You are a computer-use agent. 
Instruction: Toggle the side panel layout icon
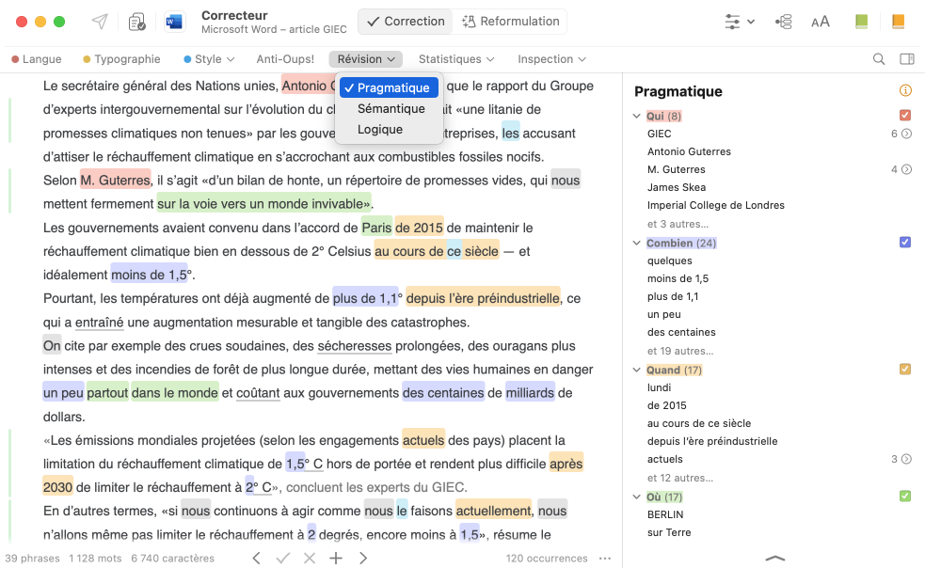click(x=906, y=59)
